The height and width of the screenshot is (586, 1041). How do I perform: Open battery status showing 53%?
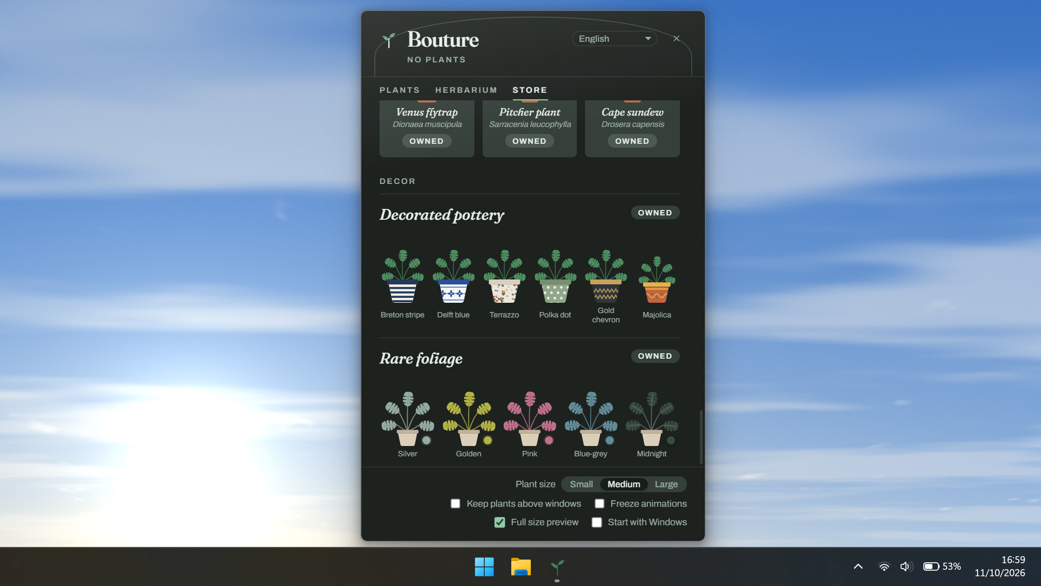(x=942, y=566)
